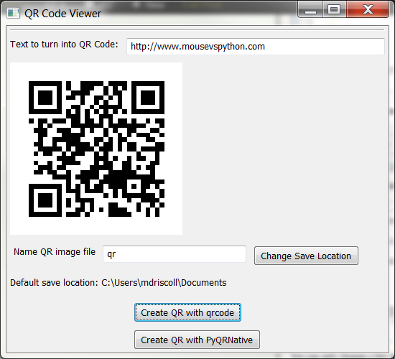Viewport: 395px width, 359px height.
Task: Close the QR Code Viewer window
Action: pyautogui.click(x=368, y=10)
